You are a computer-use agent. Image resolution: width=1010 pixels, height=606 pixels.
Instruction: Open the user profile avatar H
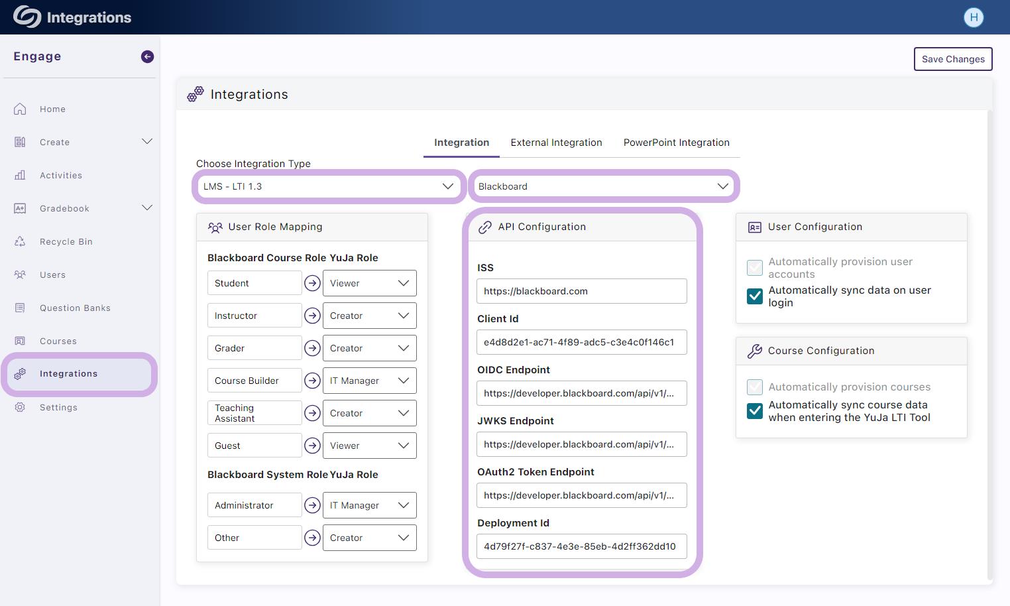974,17
